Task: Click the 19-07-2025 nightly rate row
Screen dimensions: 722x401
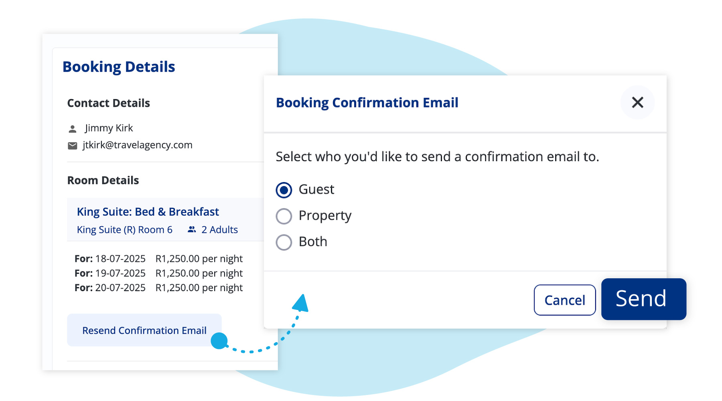Action: pos(158,273)
